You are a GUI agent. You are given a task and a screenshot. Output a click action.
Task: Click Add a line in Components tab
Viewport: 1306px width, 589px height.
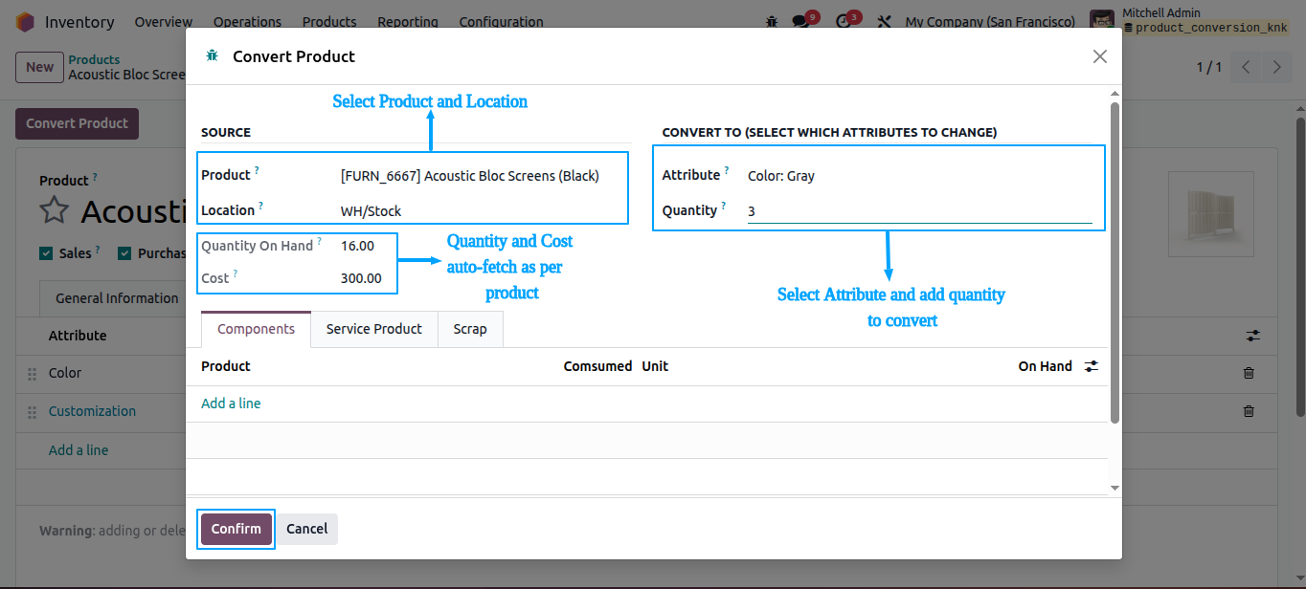(x=231, y=404)
